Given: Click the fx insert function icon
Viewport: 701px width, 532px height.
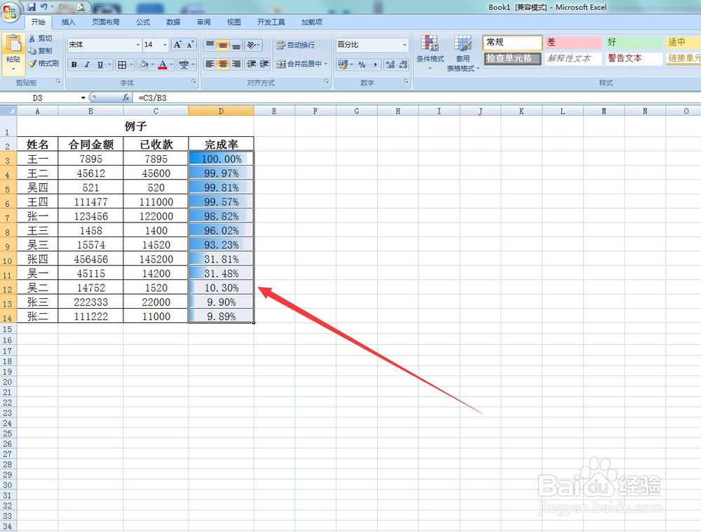Looking at the screenshot, I should pyautogui.click(x=125, y=98).
